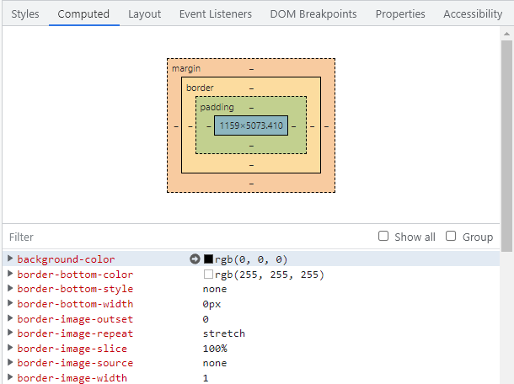Image resolution: width=514 pixels, height=384 pixels.
Task: Expand the border-image-slice property
Action: coord(10,348)
